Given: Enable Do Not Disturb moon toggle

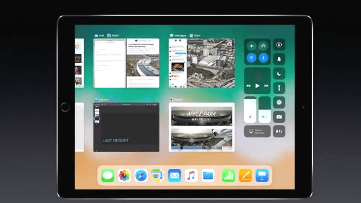Looking at the screenshot, I should click(x=279, y=73).
